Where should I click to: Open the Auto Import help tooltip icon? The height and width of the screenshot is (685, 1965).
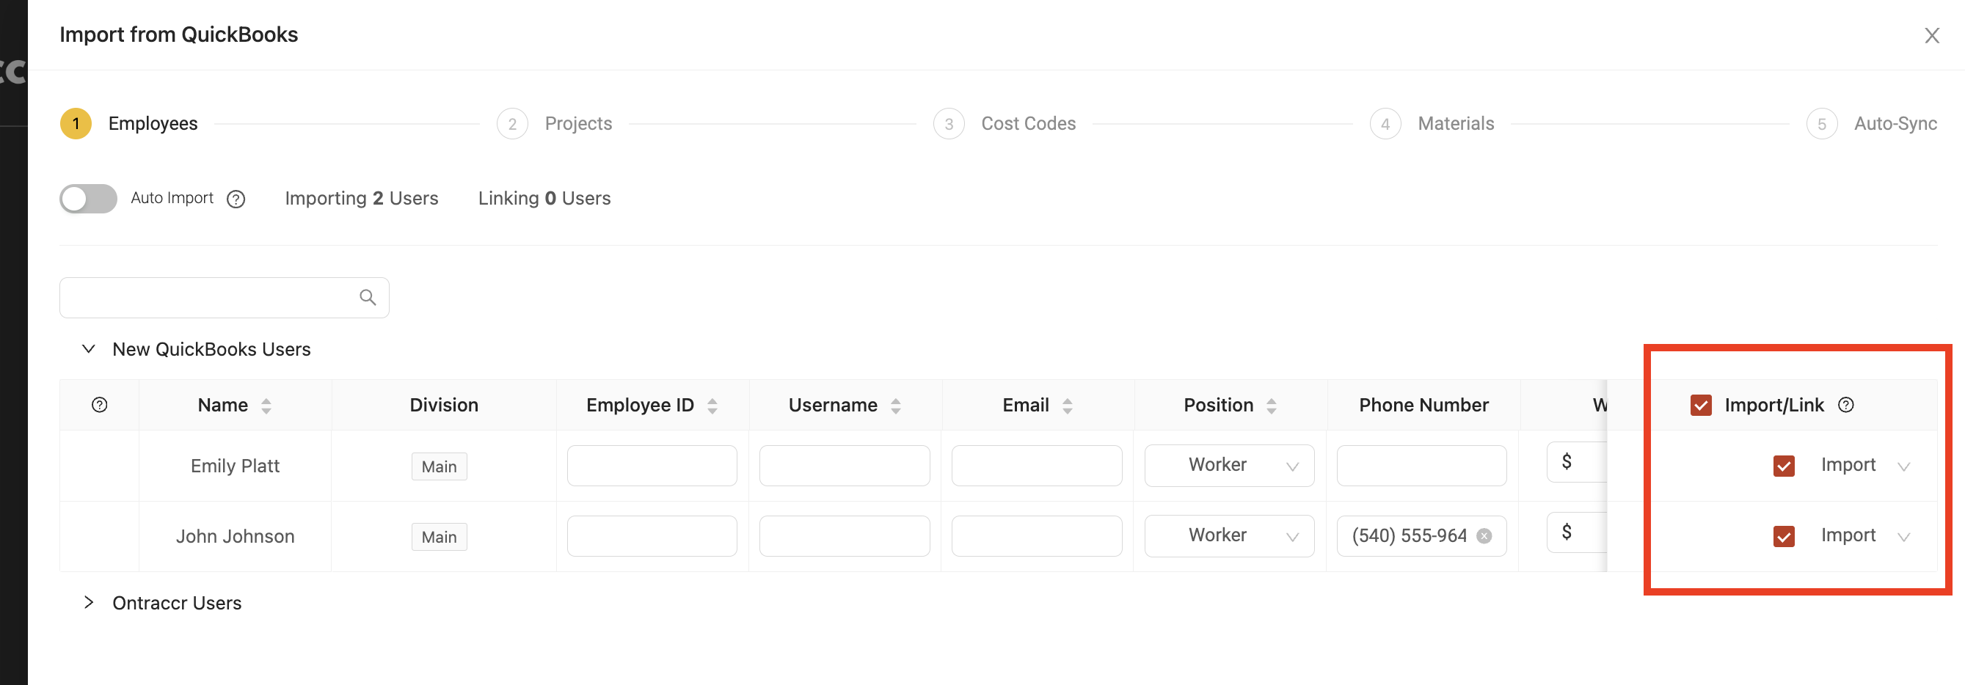[236, 199]
